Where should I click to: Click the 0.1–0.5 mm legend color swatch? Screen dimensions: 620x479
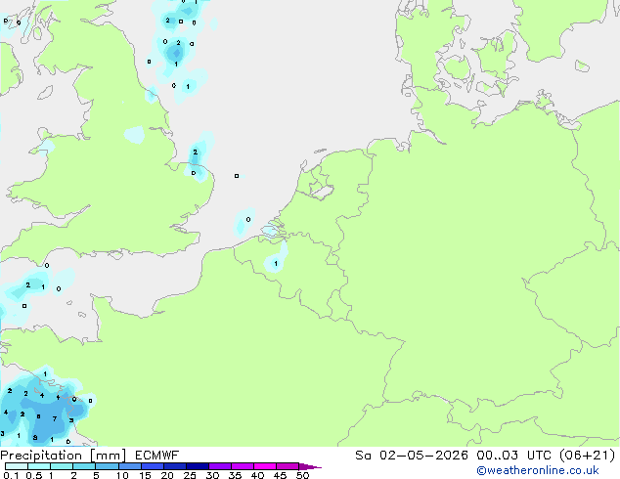click(x=17, y=466)
